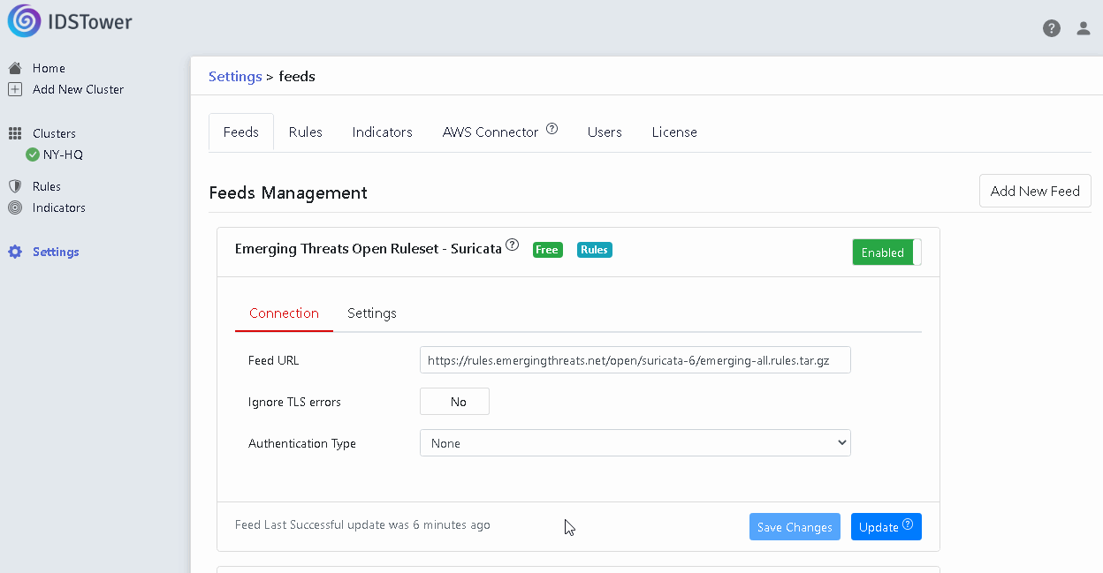
Task: Select the Connection sub-tab
Action: (284, 313)
